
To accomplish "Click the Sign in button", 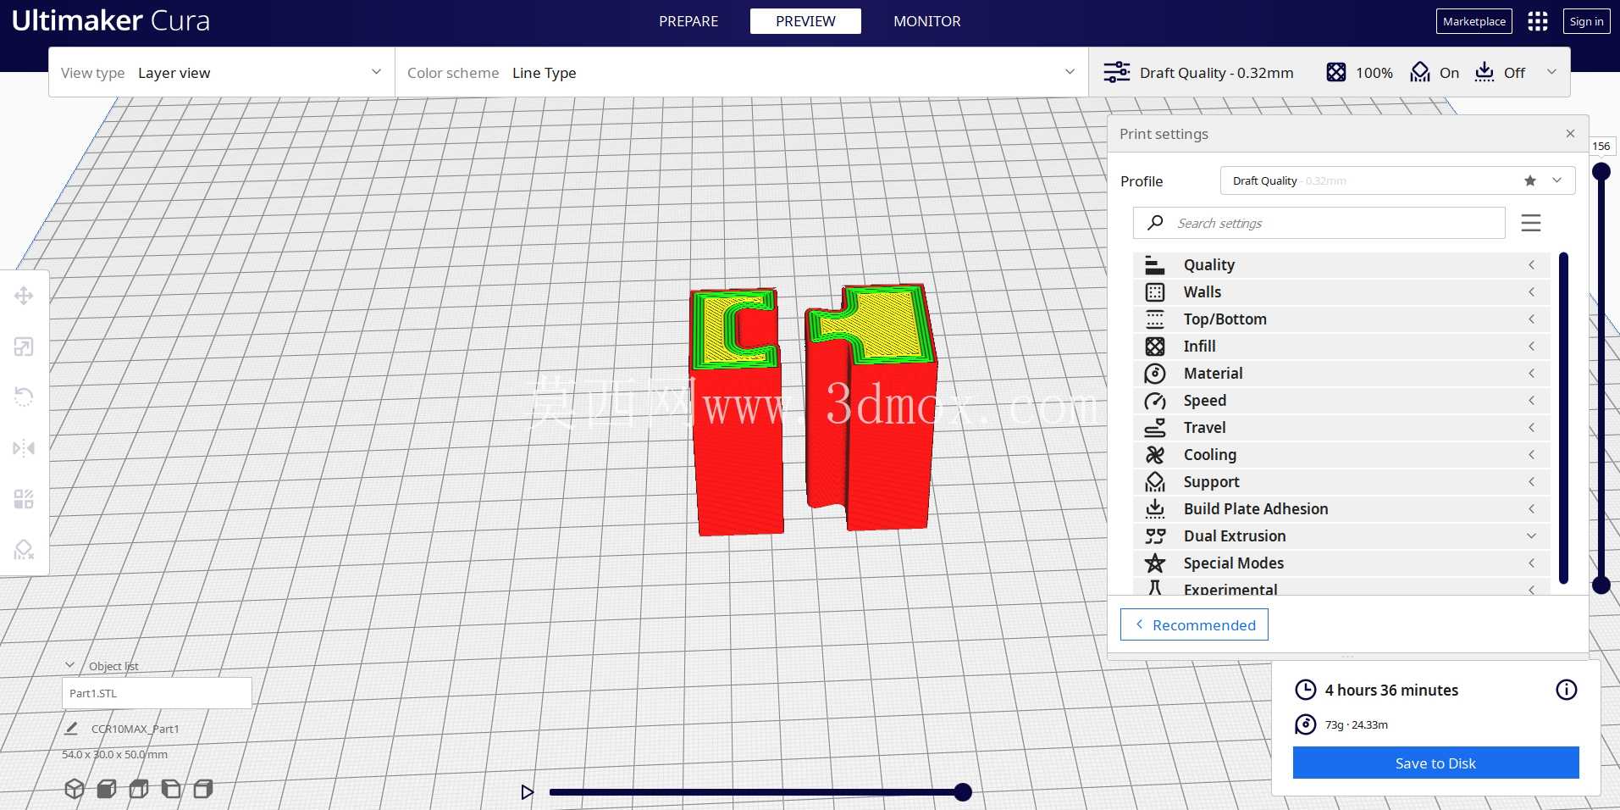I will click(1586, 21).
